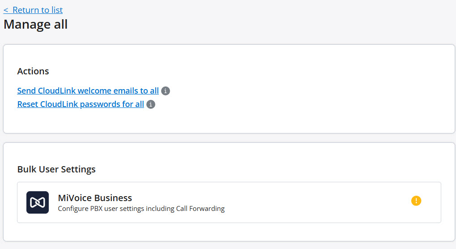Select the MiVoice Business card's empty middle area
The image size is (456, 249).
(x=317, y=202)
